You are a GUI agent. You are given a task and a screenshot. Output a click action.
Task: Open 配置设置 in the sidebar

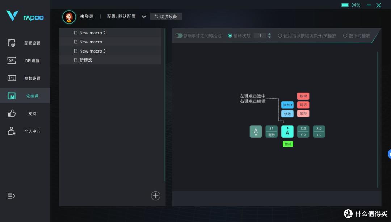pos(25,43)
